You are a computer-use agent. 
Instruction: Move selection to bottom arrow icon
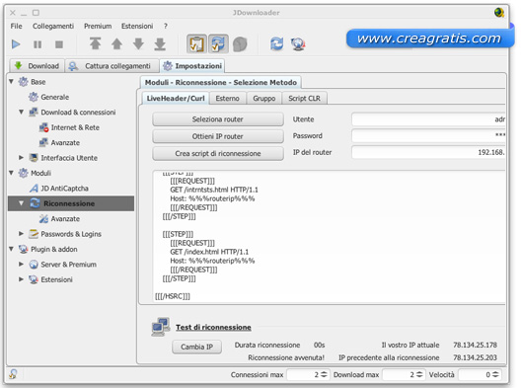pyautogui.click(x=160, y=43)
